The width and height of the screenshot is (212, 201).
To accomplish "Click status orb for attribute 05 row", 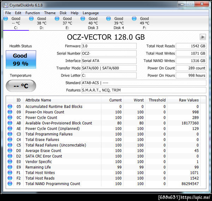I will tap(10, 107).
